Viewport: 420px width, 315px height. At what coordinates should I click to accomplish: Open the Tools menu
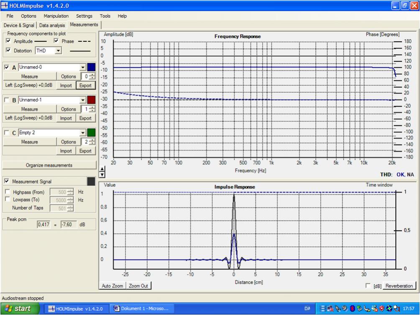pyautogui.click(x=105, y=16)
